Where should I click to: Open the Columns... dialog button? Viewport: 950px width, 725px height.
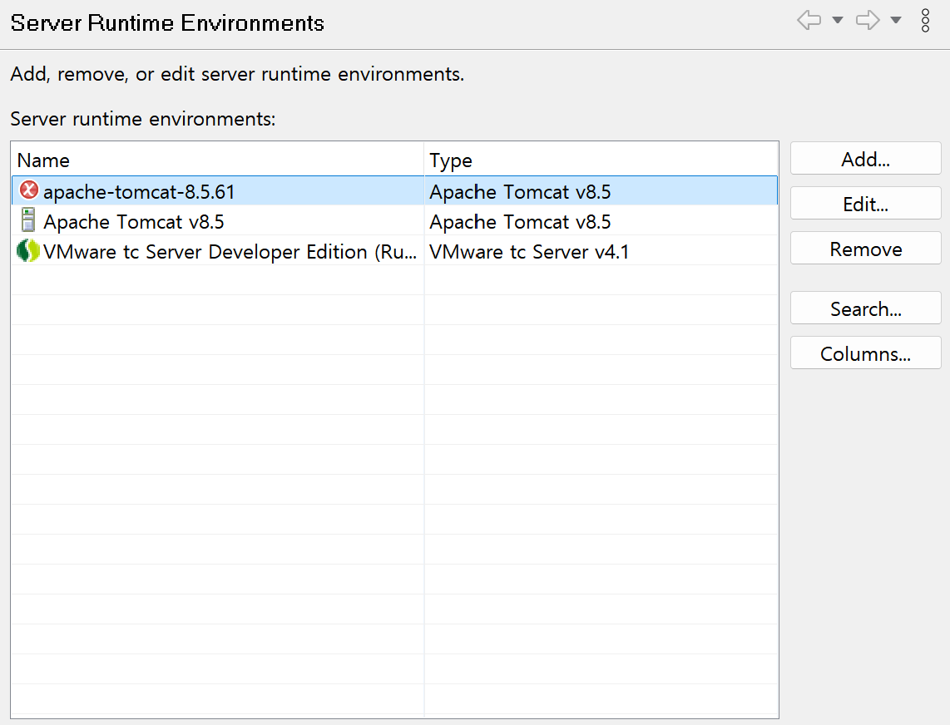[x=865, y=353]
